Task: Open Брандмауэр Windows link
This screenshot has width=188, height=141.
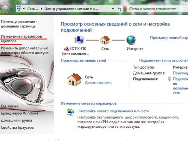Action: [19, 113]
